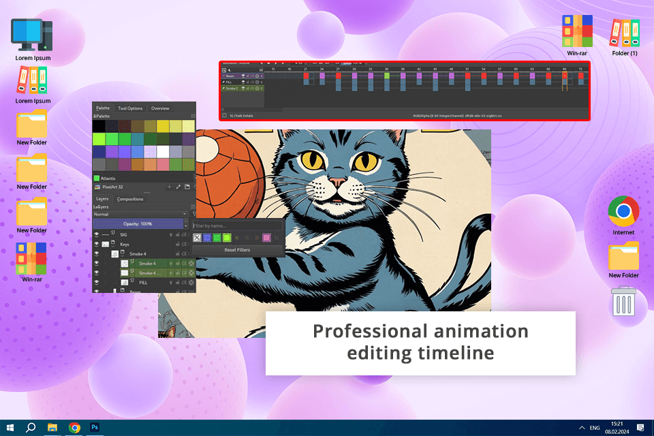Increase opacity with the up stepper arrow
This screenshot has width=654, height=436.
[x=186, y=221]
